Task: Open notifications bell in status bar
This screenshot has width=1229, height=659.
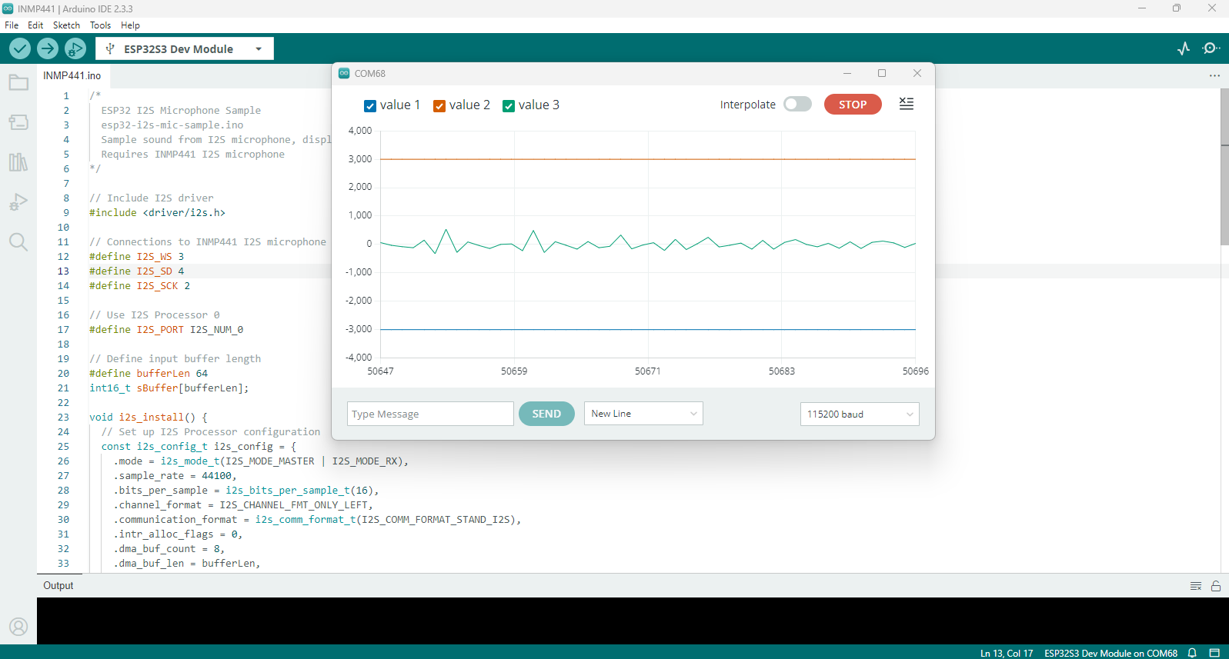Action: [x=1192, y=653]
